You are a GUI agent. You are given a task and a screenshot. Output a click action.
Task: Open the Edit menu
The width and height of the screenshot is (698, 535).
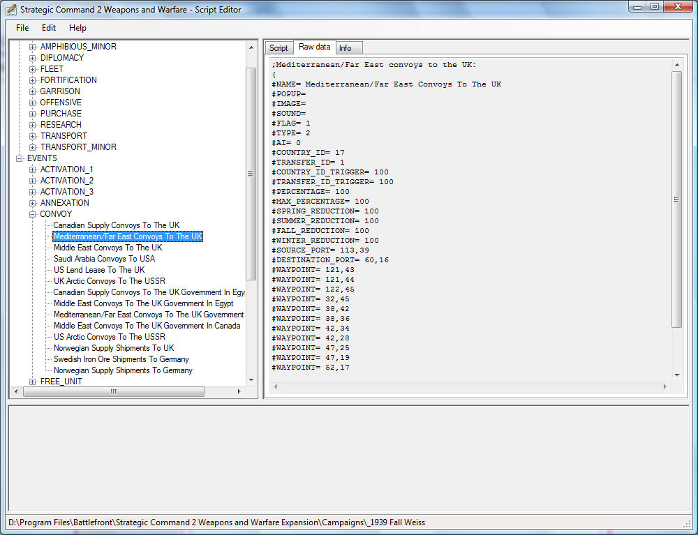pyautogui.click(x=49, y=28)
